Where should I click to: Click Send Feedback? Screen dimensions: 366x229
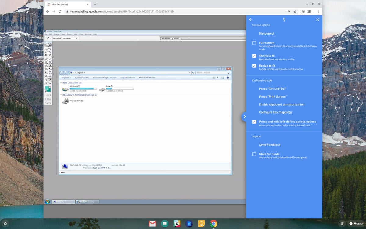[270, 145]
